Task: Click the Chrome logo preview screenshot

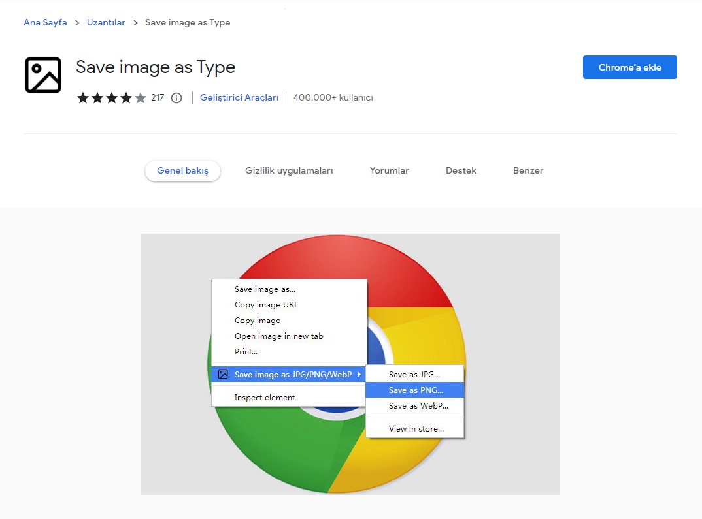Action: tap(350, 364)
